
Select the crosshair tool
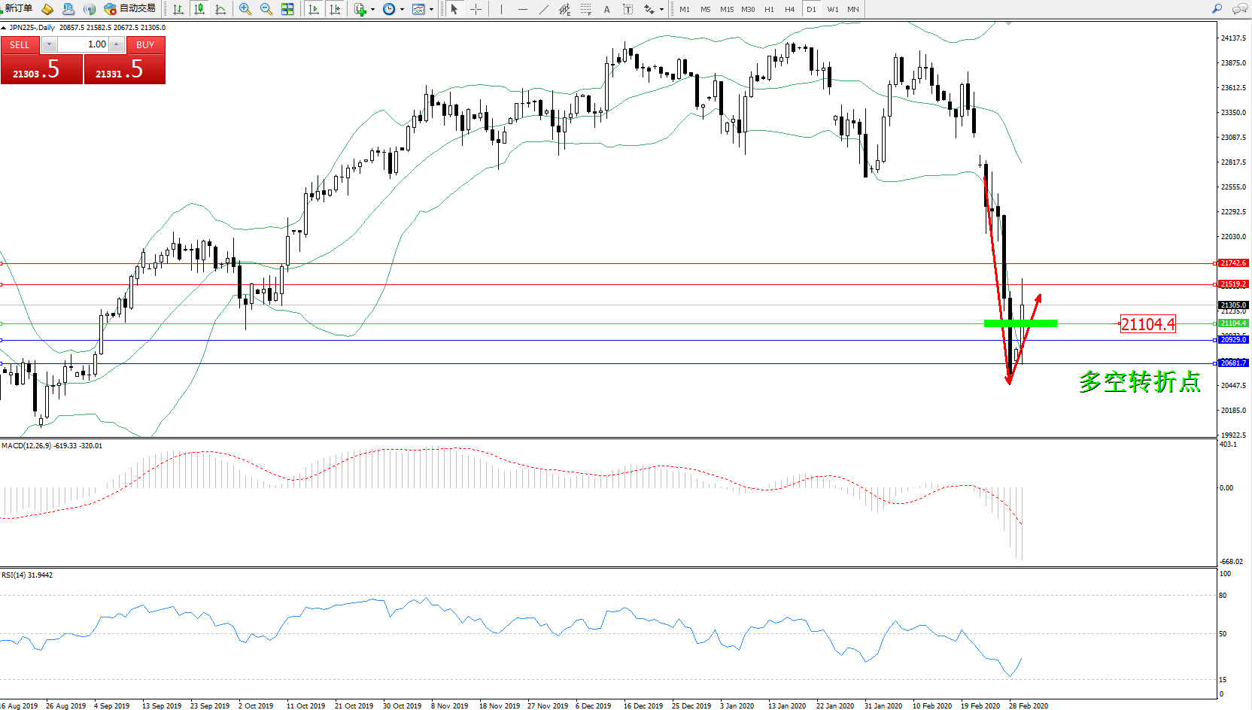[476, 9]
